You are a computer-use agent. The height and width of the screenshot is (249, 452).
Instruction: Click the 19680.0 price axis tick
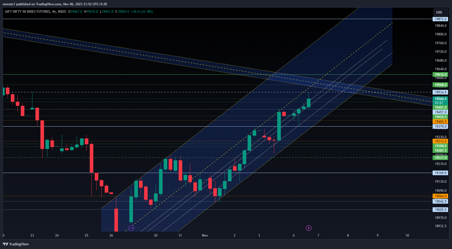[x=441, y=61]
